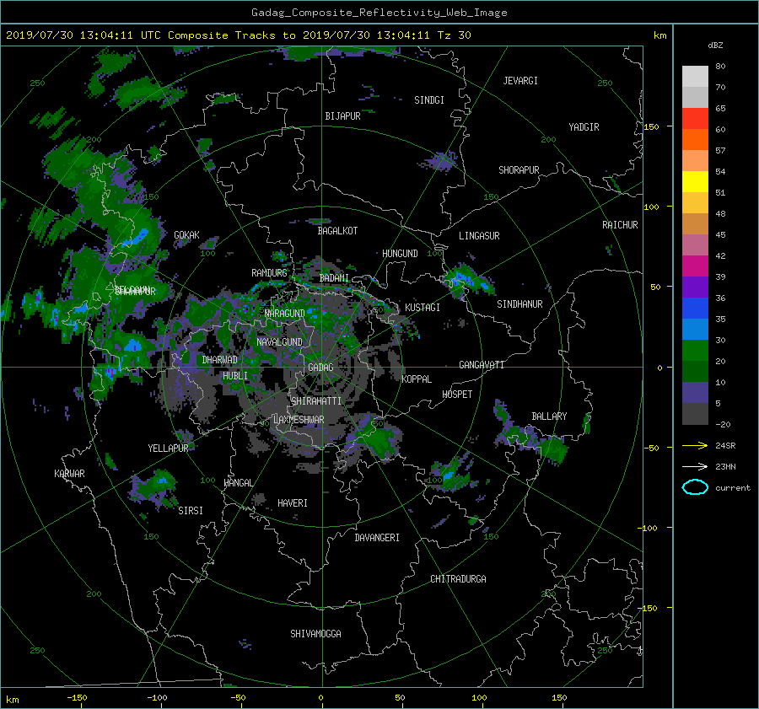Click the 'dBZ' legend heading
759x709 pixels.
pos(715,46)
